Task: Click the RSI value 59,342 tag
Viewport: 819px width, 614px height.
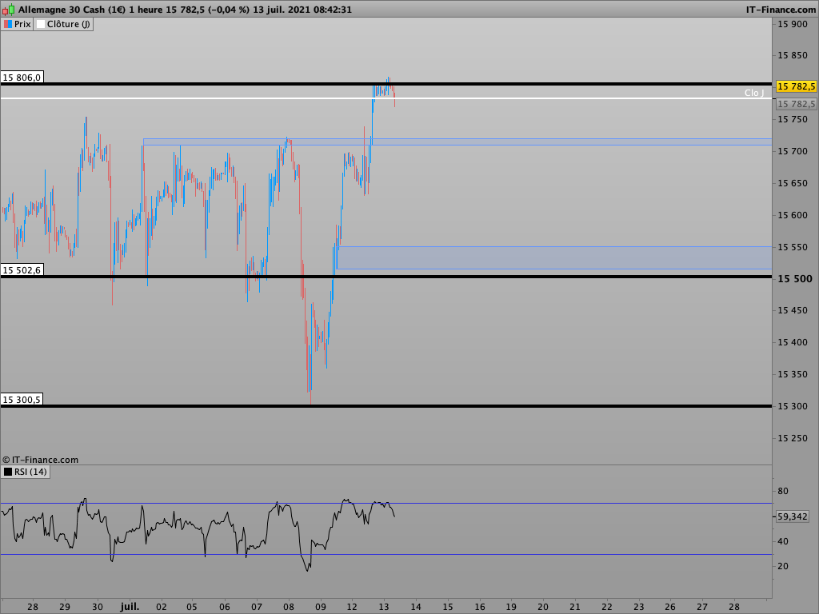Action: [x=793, y=516]
